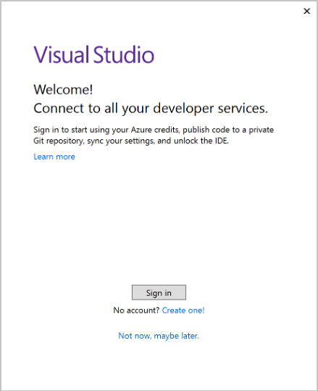318x391 pixels.
Task: Click the Sign in button
Action: [159, 292]
